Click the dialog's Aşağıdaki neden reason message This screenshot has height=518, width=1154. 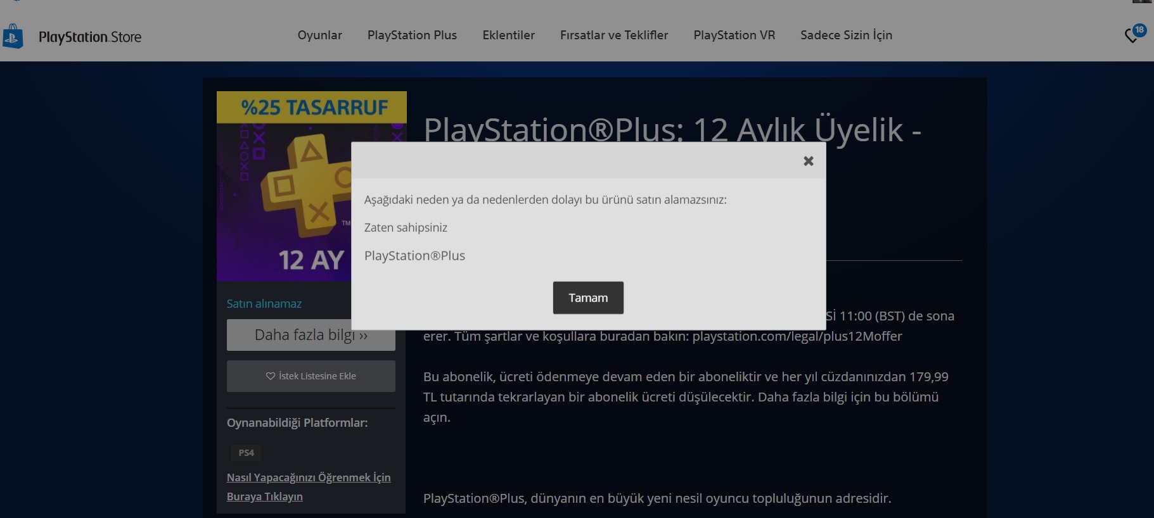(546, 200)
